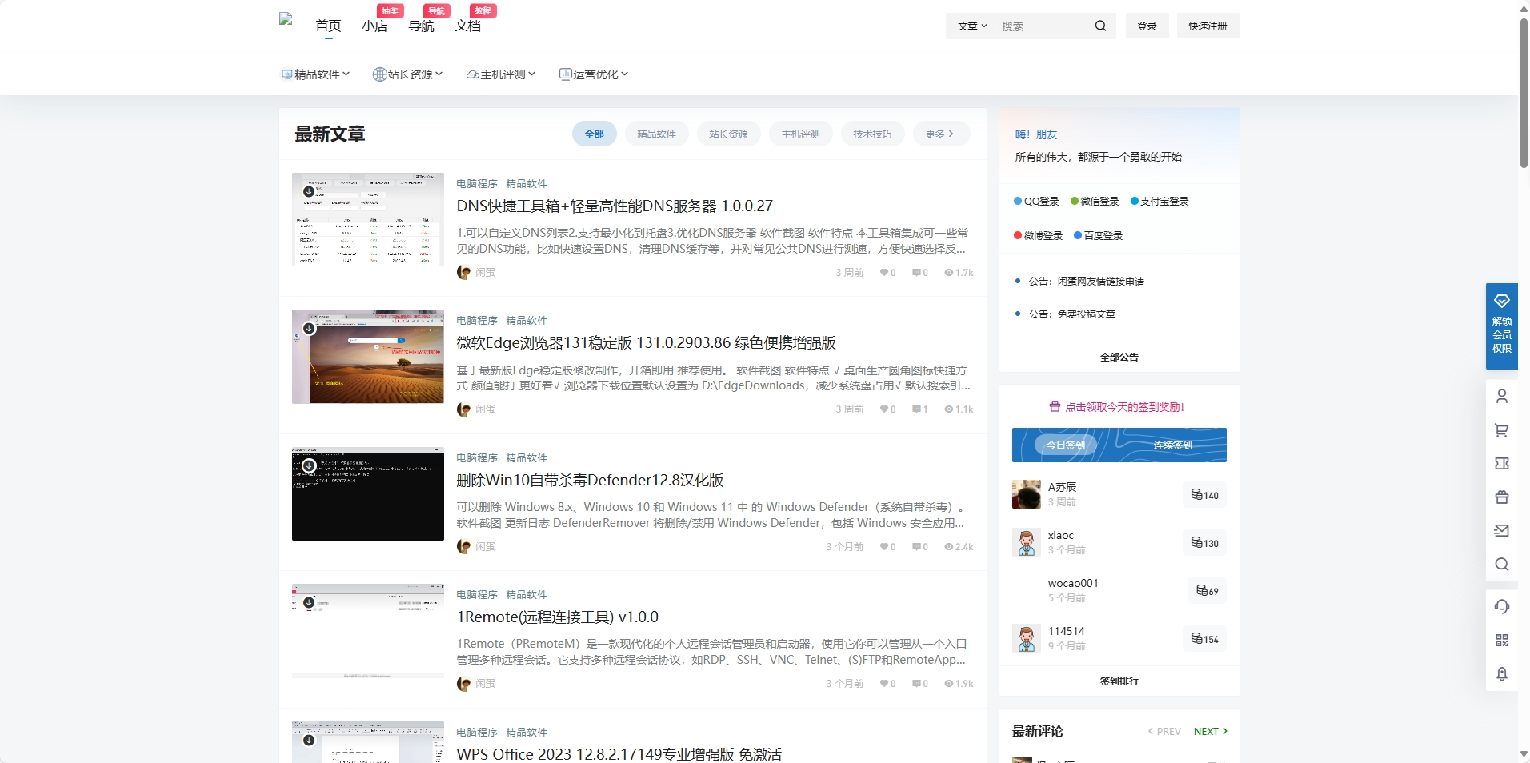Open 全部公告 link
Image resolution: width=1530 pixels, height=763 pixels.
pyautogui.click(x=1119, y=357)
